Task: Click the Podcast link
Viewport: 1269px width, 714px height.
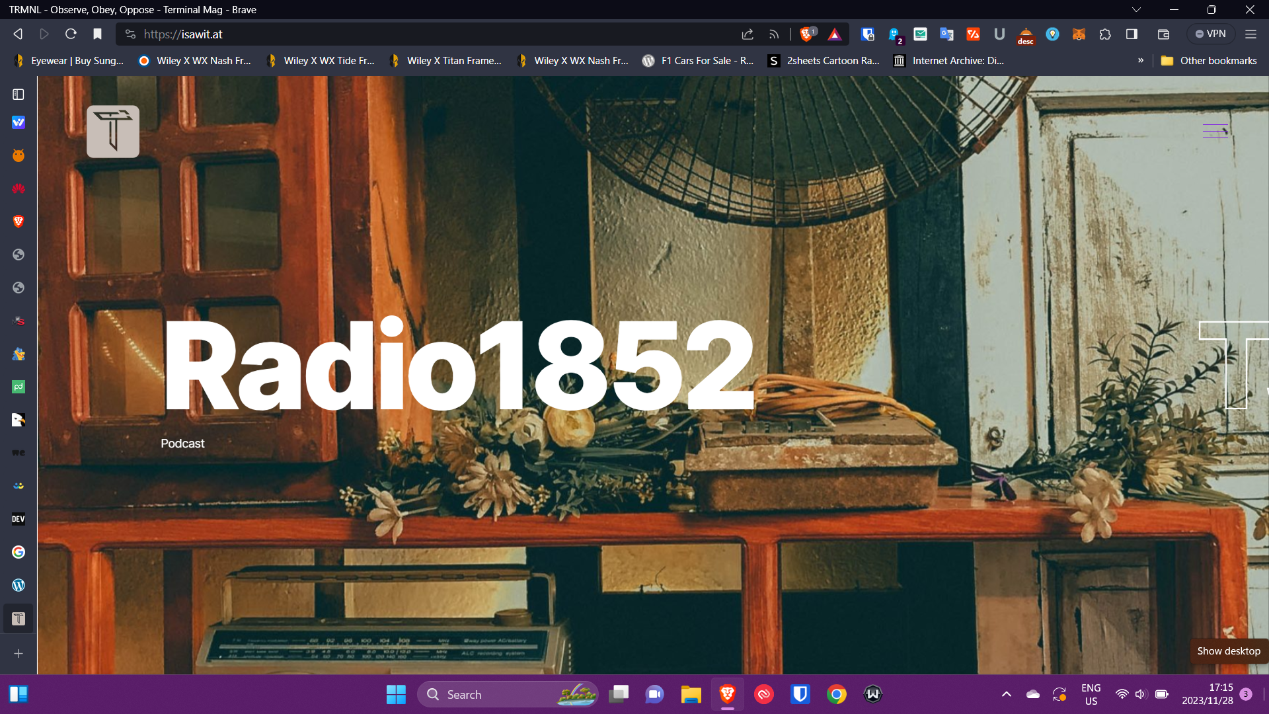Action: click(x=182, y=444)
